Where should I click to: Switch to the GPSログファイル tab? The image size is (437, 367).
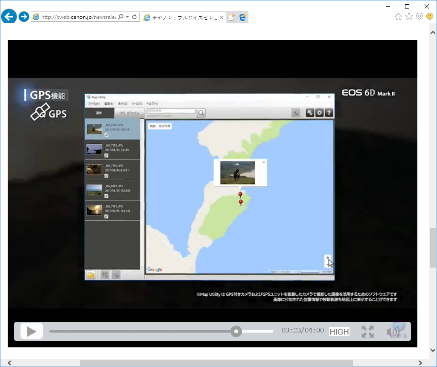129,113
